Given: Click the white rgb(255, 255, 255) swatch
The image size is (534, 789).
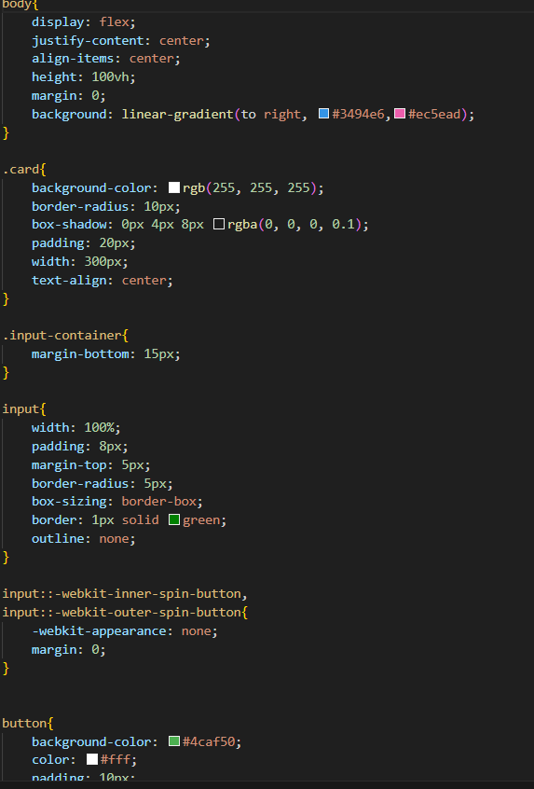Looking at the screenshot, I should 174,187.
